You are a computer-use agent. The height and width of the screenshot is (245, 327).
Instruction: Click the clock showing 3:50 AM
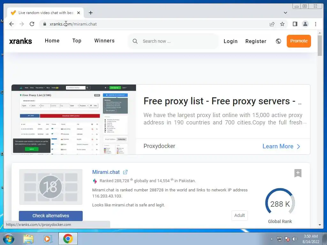pyautogui.click(x=310, y=236)
